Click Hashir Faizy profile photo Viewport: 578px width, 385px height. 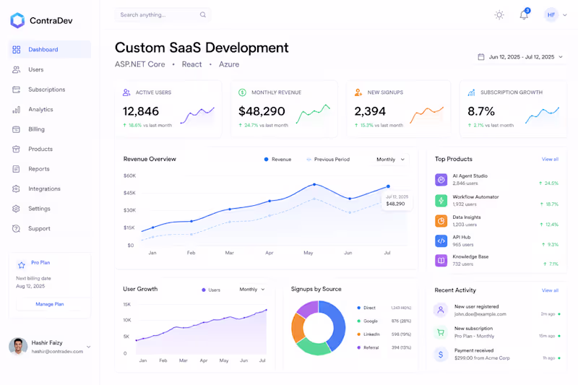pos(18,347)
